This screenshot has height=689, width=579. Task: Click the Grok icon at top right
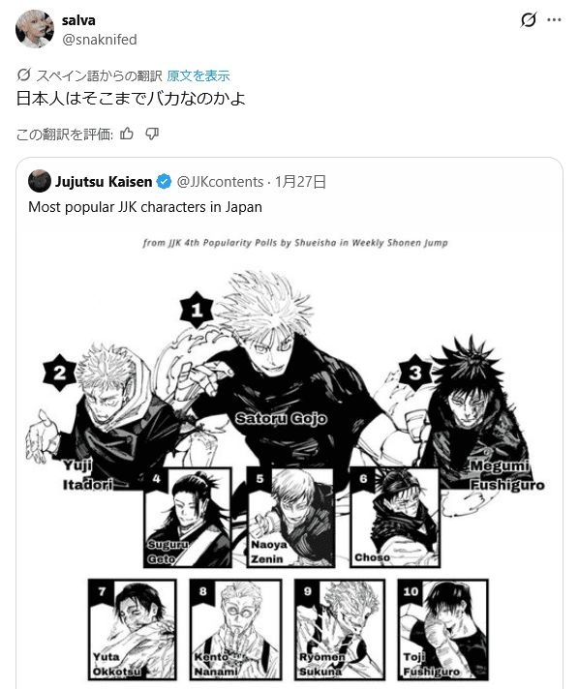528,20
